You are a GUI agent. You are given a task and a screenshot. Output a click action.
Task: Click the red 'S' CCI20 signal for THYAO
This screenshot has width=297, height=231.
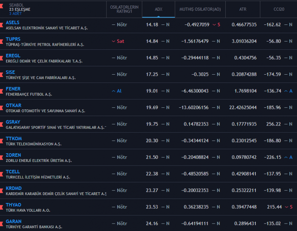[289, 207]
